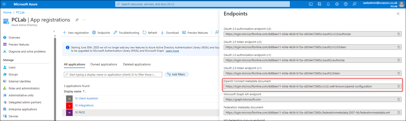Copy OAuth 2.0 token endpoint (v2) URL
406x121 pixels.
click(399, 47)
